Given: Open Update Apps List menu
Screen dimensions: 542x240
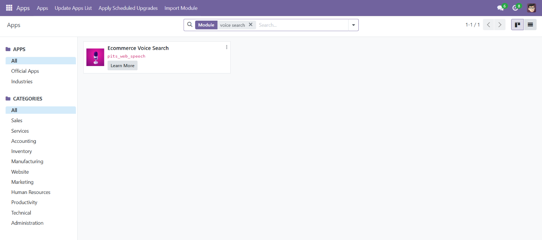Looking at the screenshot, I should (73, 8).
